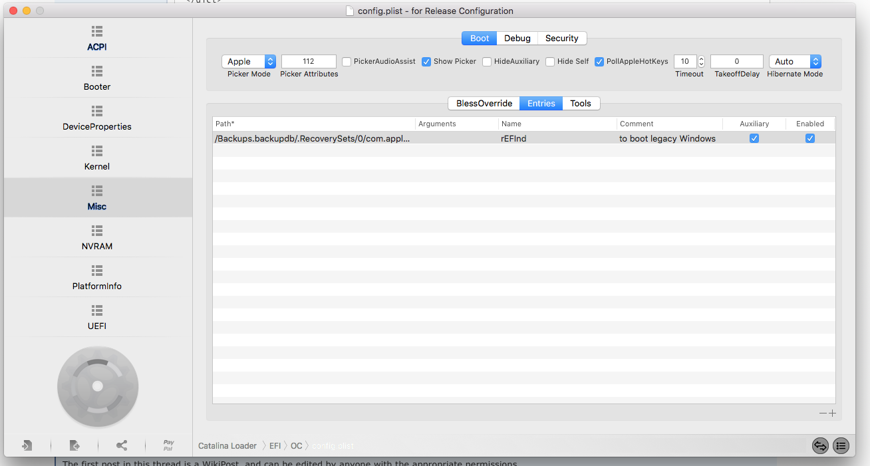Toggle the Show Picker checkbox
The width and height of the screenshot is (870, 466).
[x=426, y=62]
